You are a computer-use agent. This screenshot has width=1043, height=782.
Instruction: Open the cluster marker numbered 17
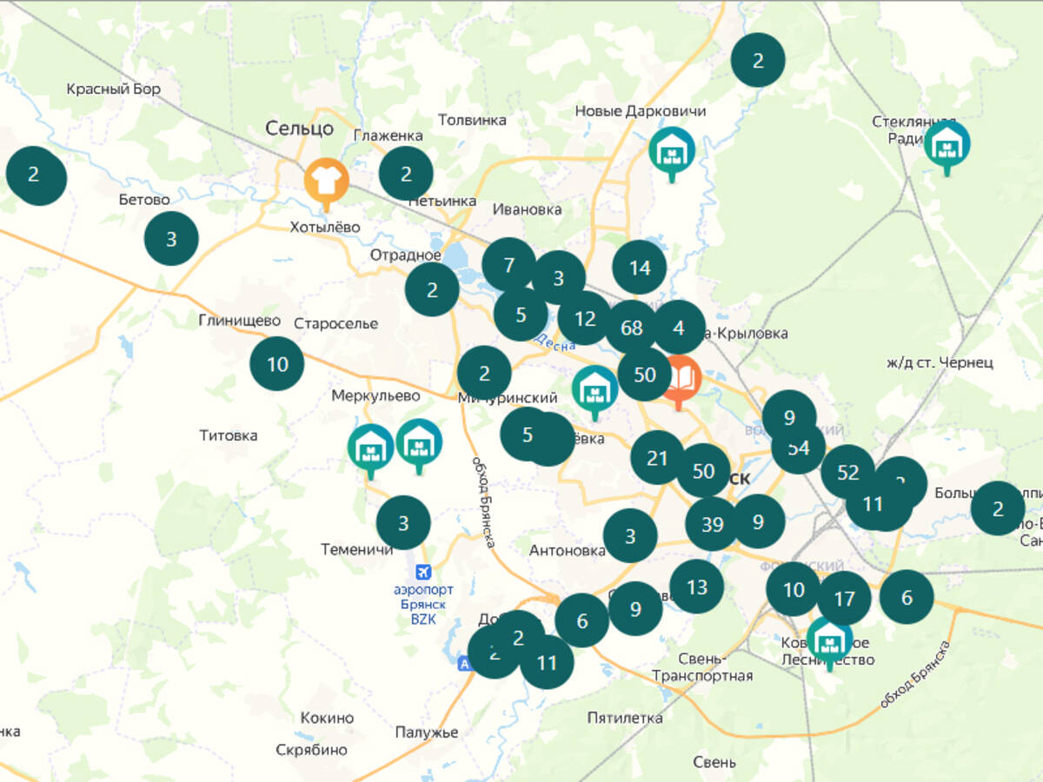point(844,599)
